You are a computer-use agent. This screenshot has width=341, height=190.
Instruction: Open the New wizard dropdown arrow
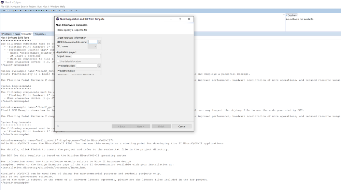pos(4,11)
